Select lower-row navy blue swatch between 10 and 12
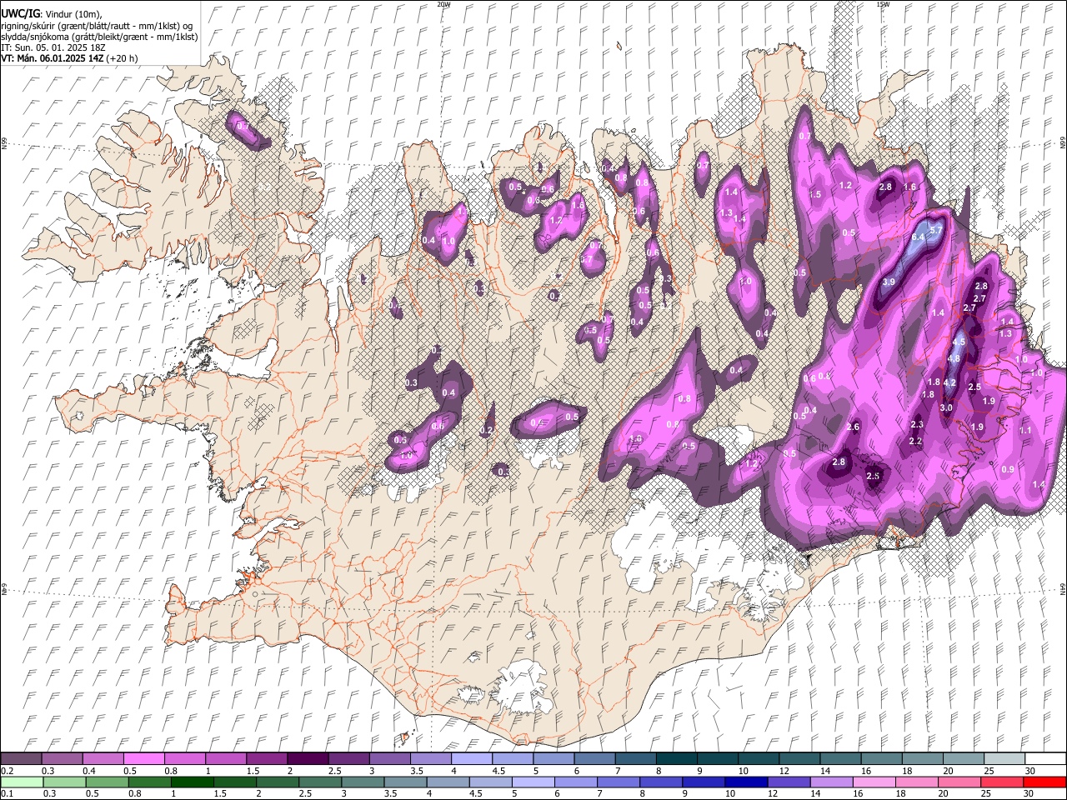 744,782
